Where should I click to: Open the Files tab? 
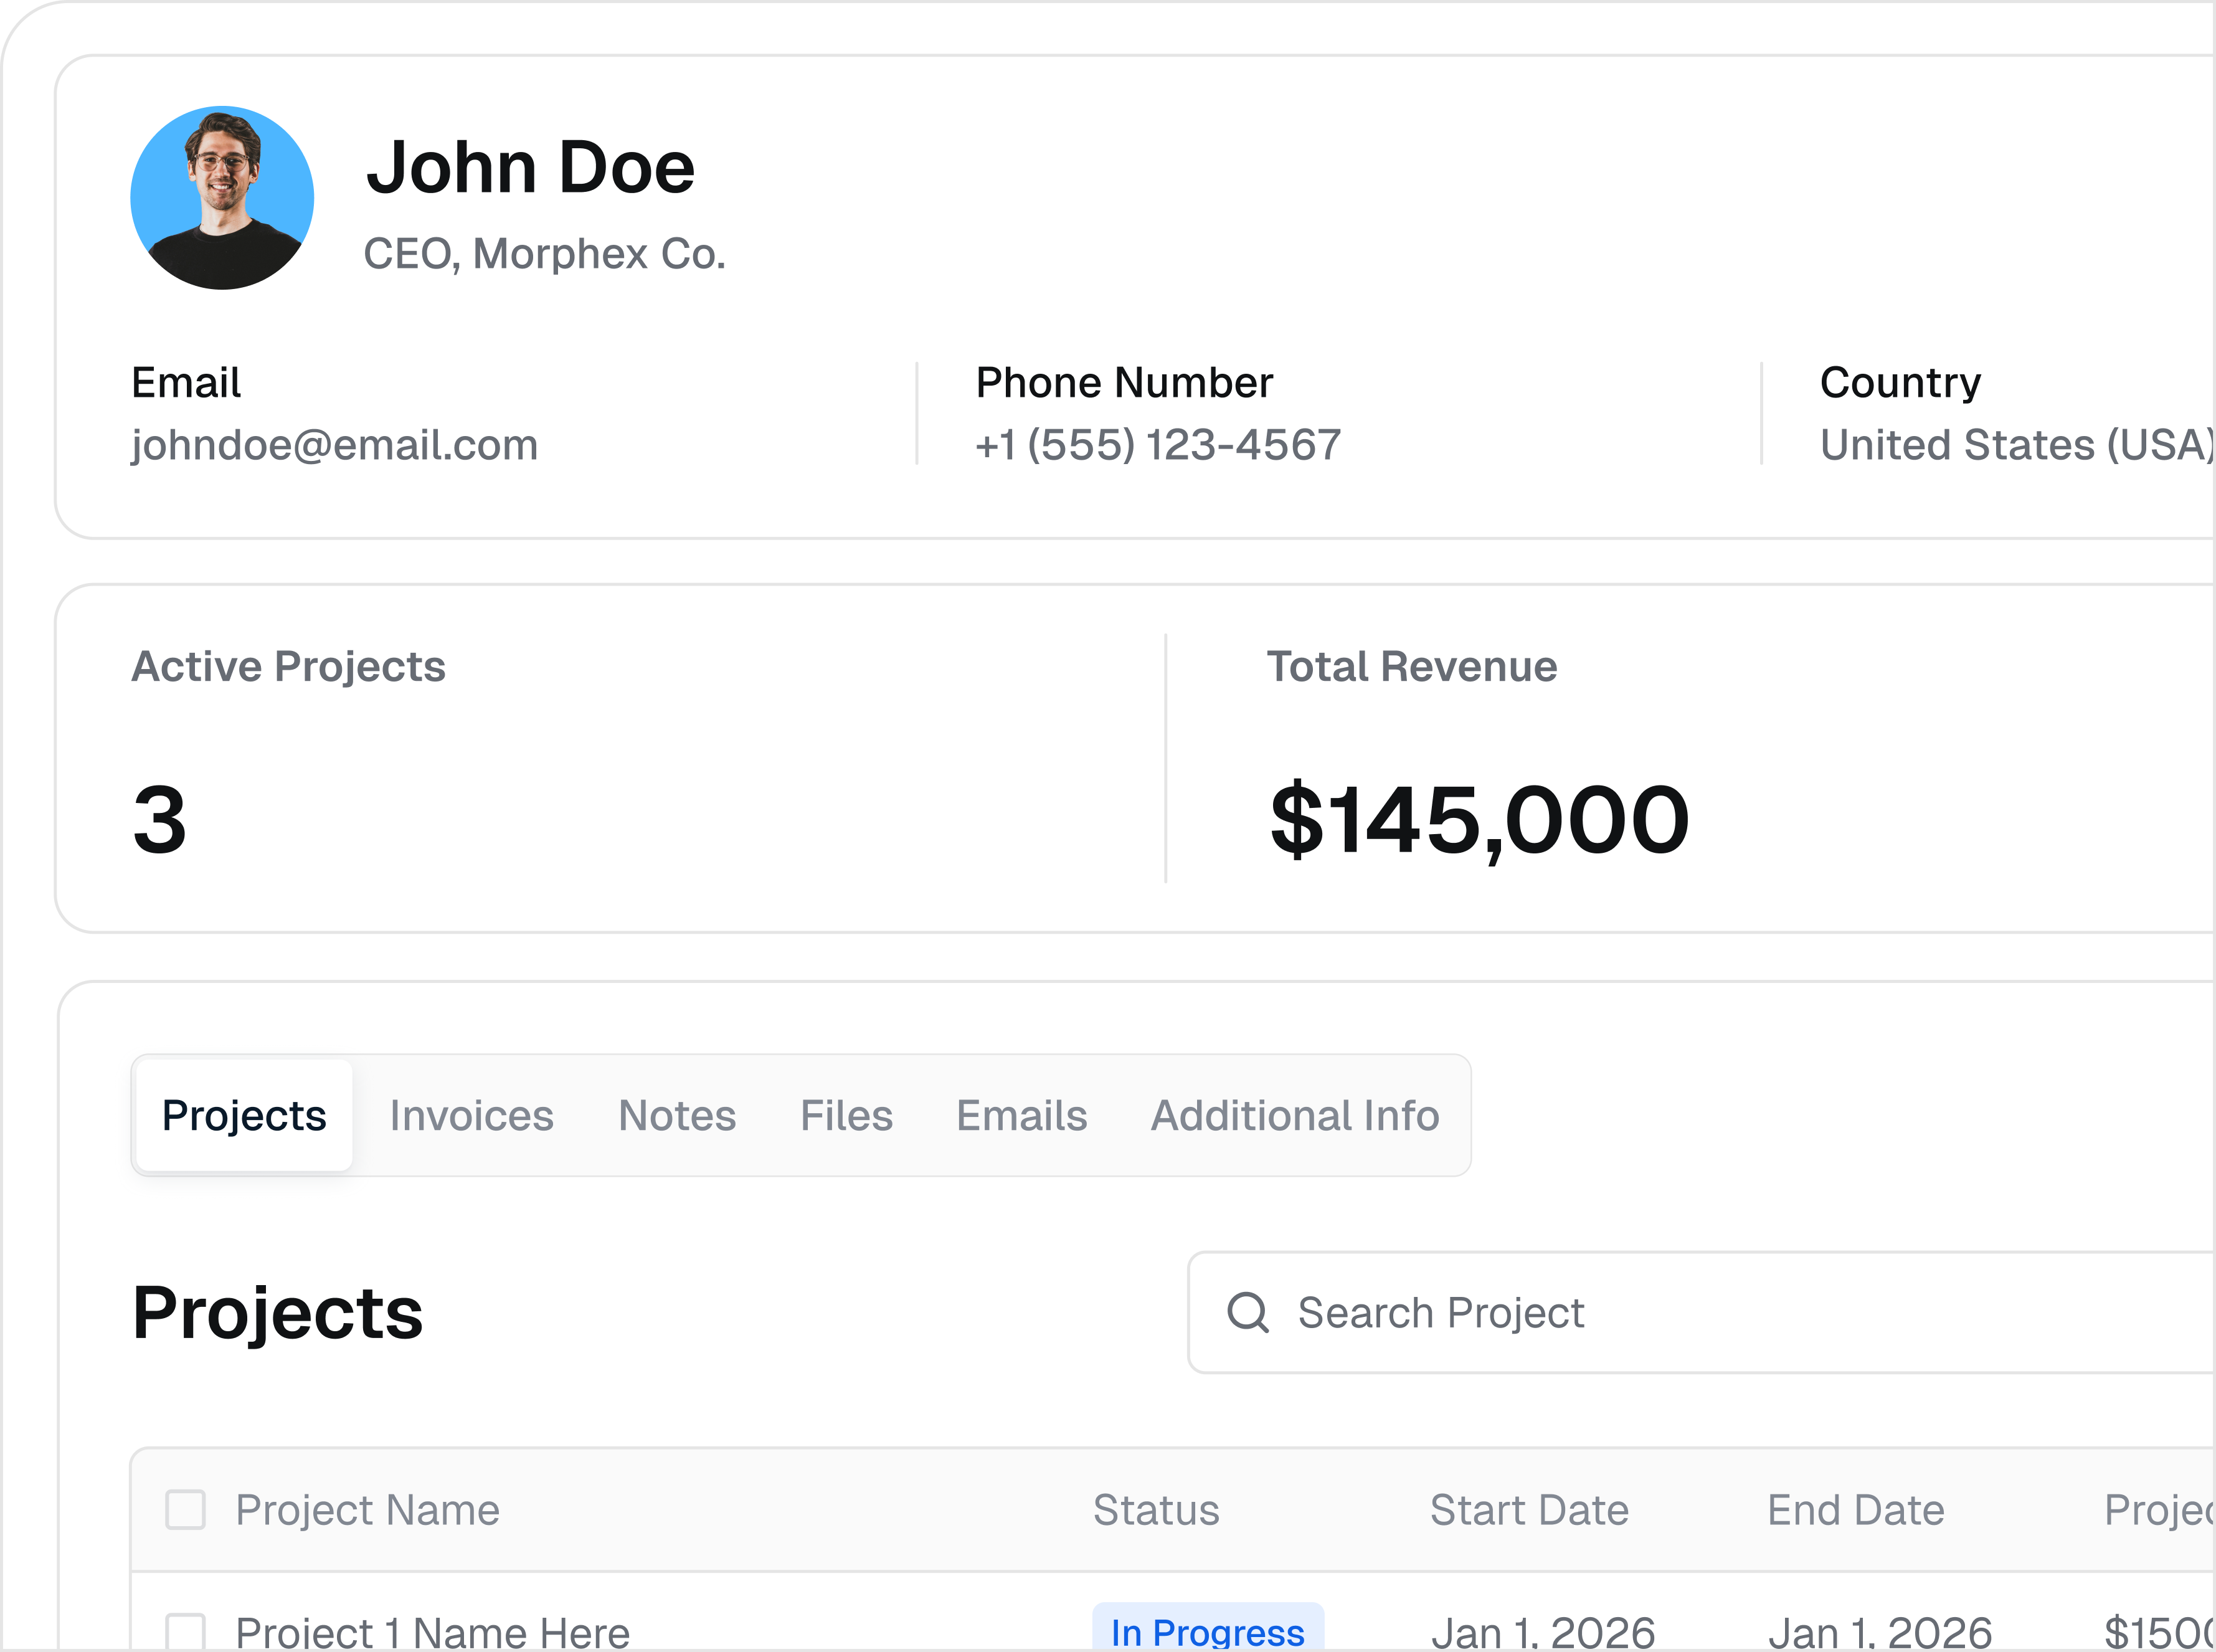pos(846,1115)
